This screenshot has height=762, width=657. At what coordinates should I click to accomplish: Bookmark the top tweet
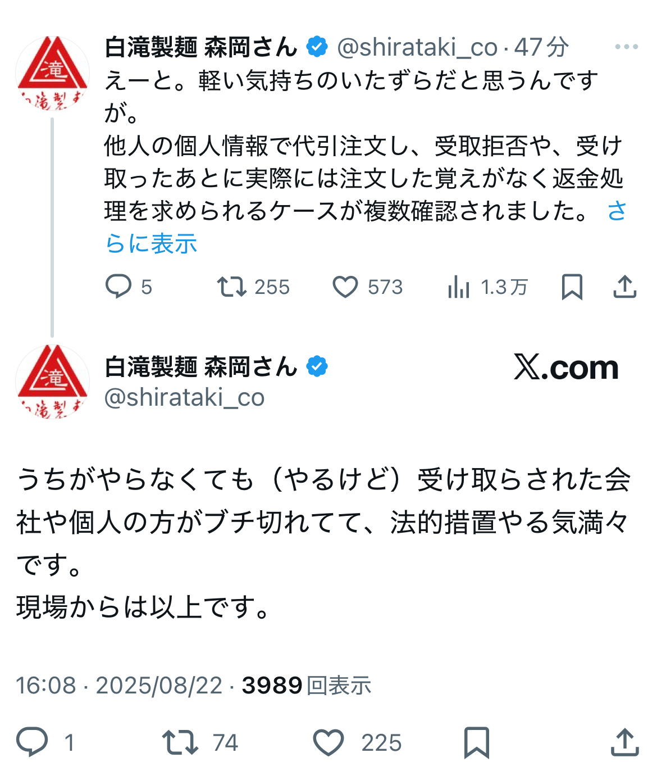pyautogui.click(x=572, y=287)
